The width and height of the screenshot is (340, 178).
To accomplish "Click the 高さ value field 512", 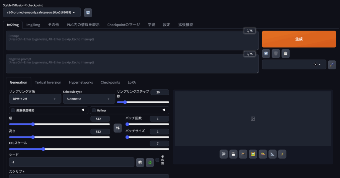I will [x=100, y=132].
